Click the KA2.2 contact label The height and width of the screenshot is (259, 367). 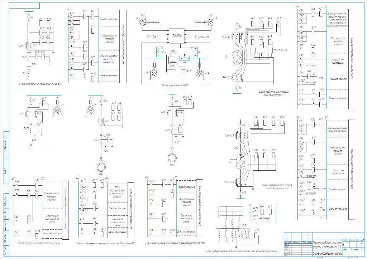click(x=83, y=197)
